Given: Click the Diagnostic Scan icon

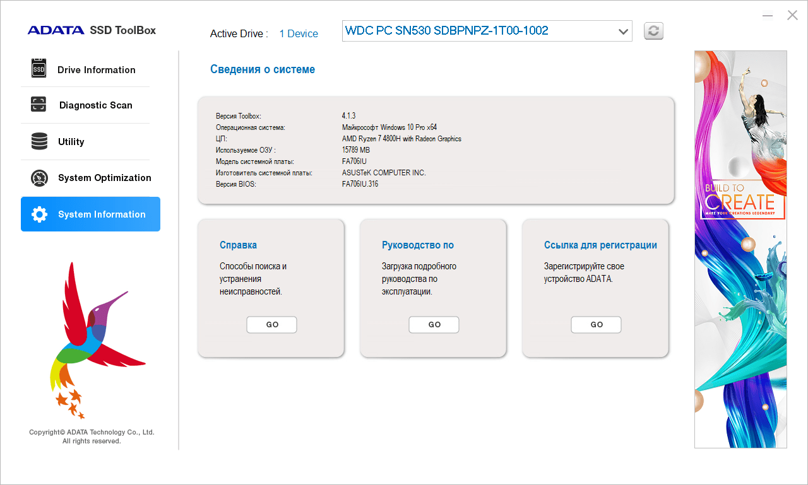Looking at the screenshot, I should coord(39,105).
